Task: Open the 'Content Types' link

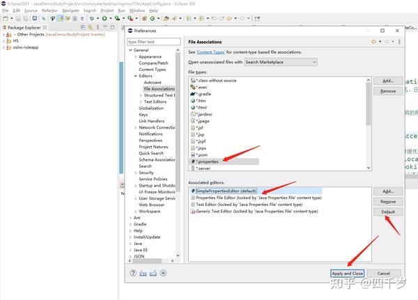Action: coord(210,52)
